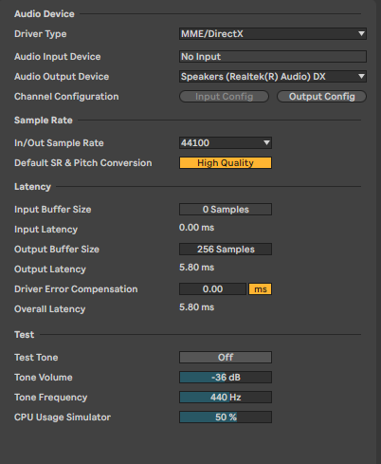Click the 5.80 ms Output Latency value
This screenshot has width=381, height=464.
(196, 268)
